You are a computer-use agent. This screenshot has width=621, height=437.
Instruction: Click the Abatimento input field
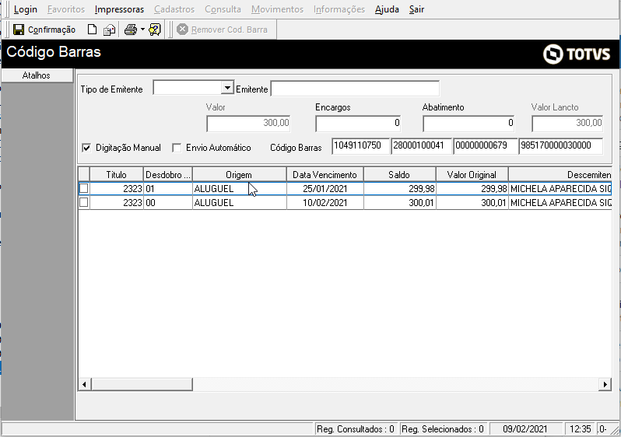coord(468,124)
